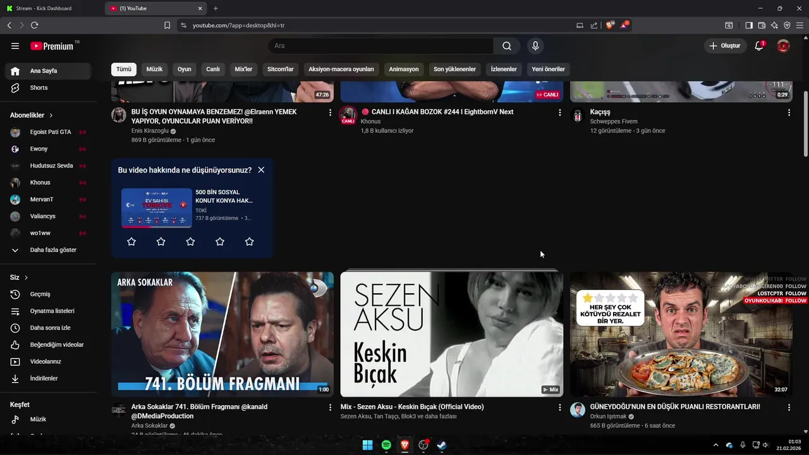This screenshot has width=809, height=455.
Task: Open Geçmiş (history) in the sidebar
Action: coord(49,294)
